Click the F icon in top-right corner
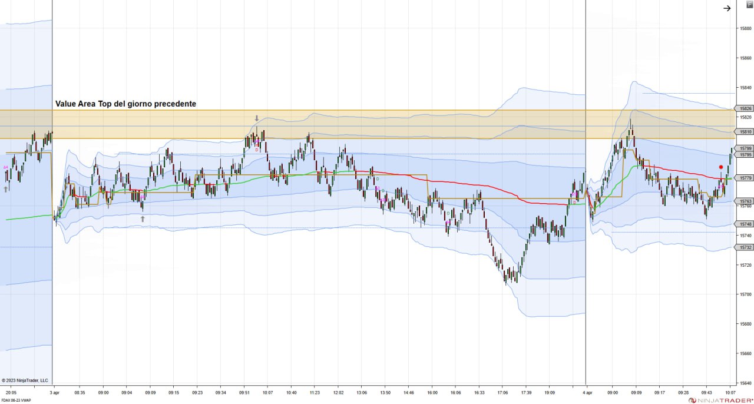This screenshot has height=404, width=754. 749,4
